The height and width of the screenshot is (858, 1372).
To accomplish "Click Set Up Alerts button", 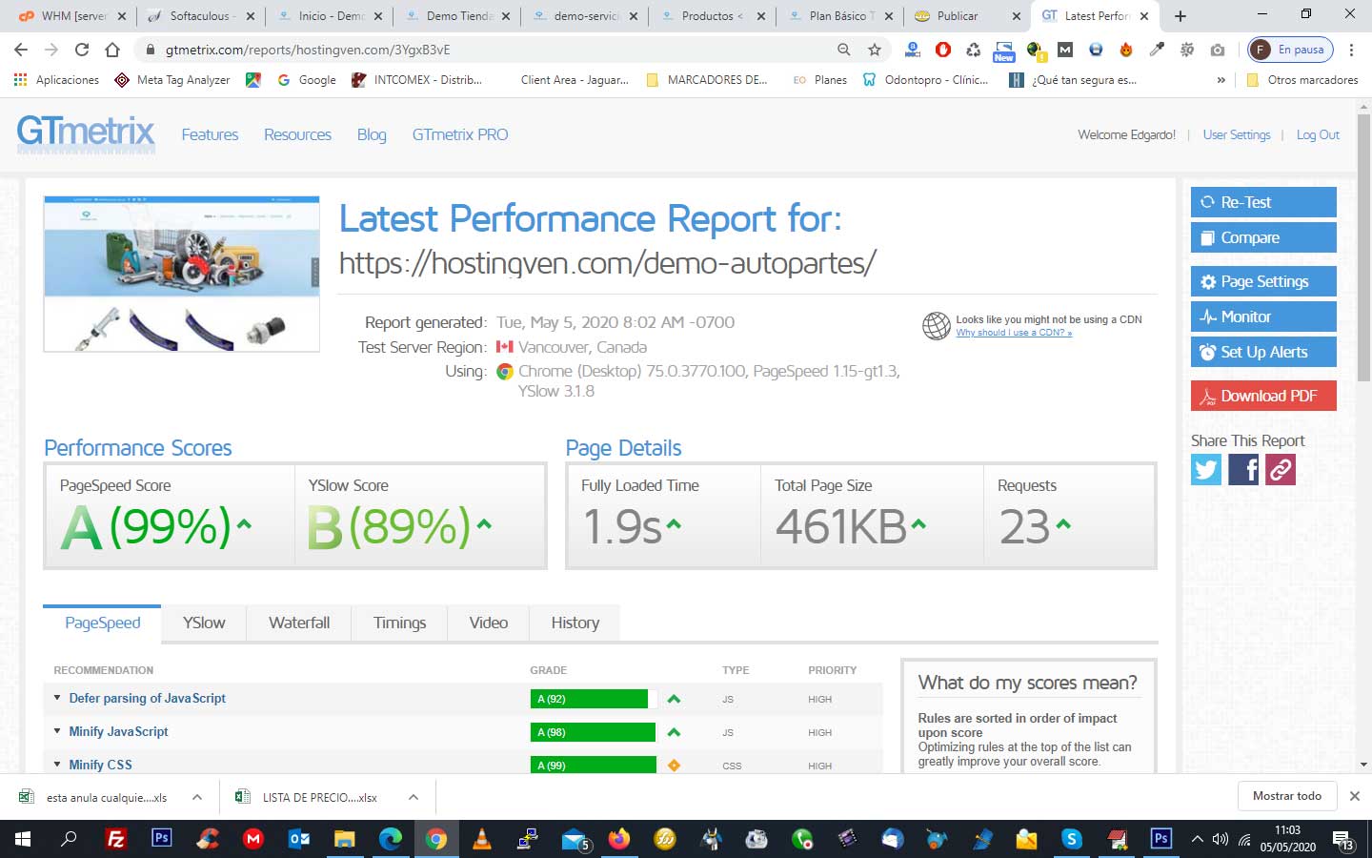I will 1263,352.
